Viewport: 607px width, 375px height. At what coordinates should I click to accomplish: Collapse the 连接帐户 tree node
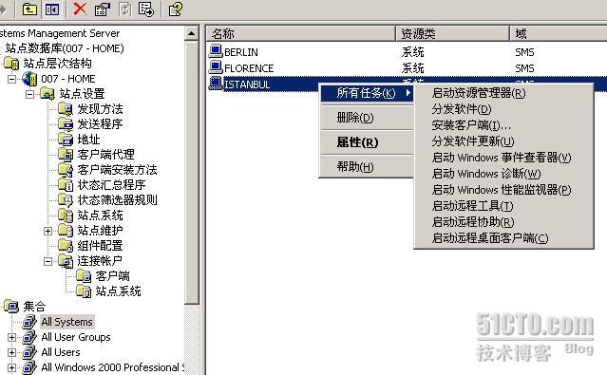click(x=47, y=261)
